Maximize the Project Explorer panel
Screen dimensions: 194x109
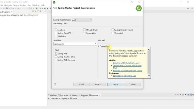45,11
